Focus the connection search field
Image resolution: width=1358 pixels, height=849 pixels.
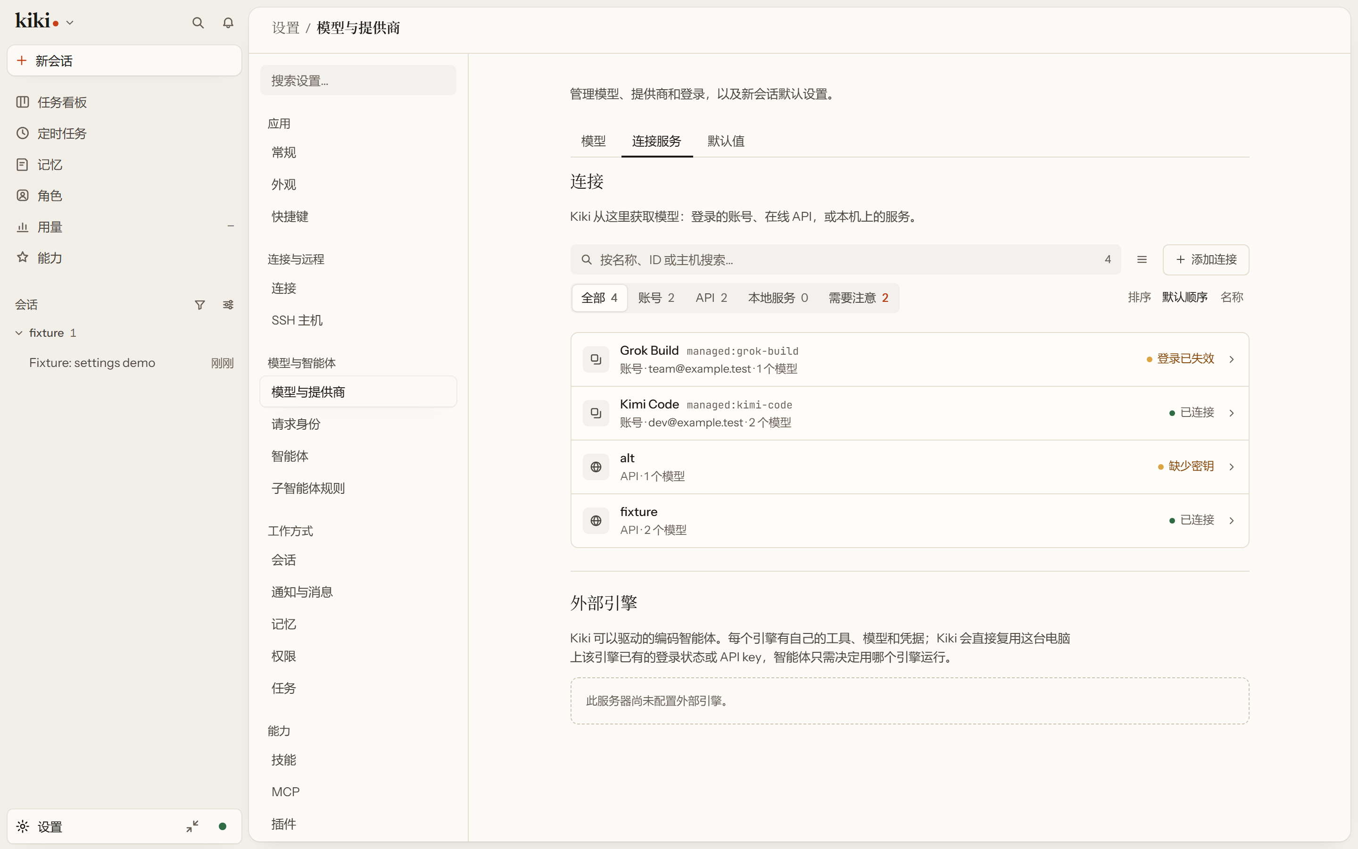[845, 259]
